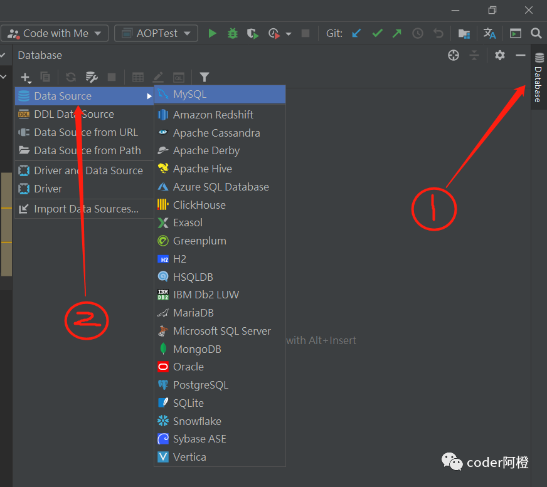Image resolution: width=547 pixels, height=487 pixels.
Task: Select Oracle data source
Action: pyautogui.click(x=220, y=367)
